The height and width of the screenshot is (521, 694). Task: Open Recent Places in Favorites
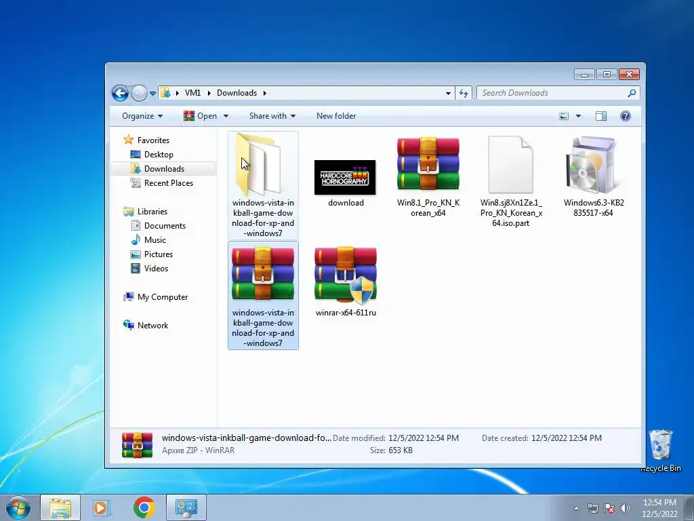point(168,183)
